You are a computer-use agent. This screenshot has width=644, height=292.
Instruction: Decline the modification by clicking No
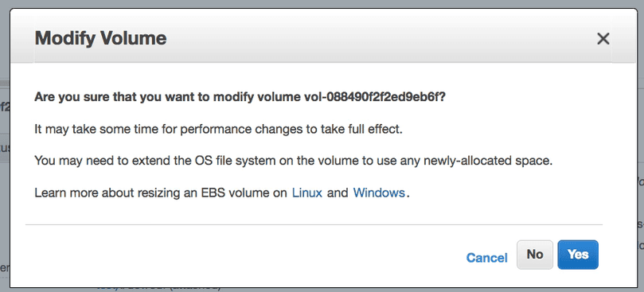coord(535,255)
